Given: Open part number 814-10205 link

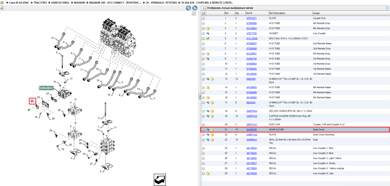Looking at the screenshot, I should coord(252,39).
